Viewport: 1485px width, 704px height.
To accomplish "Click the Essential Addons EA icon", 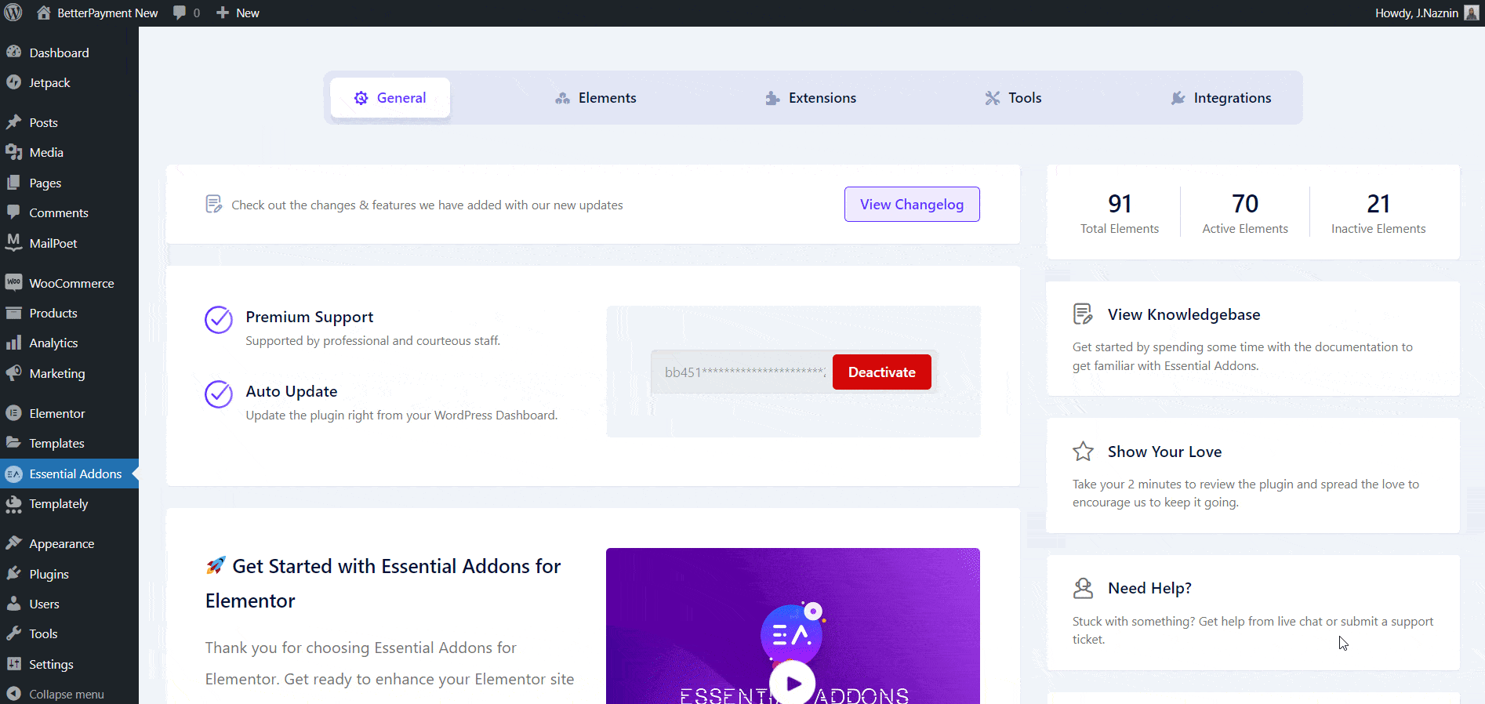I will [13, 474].
